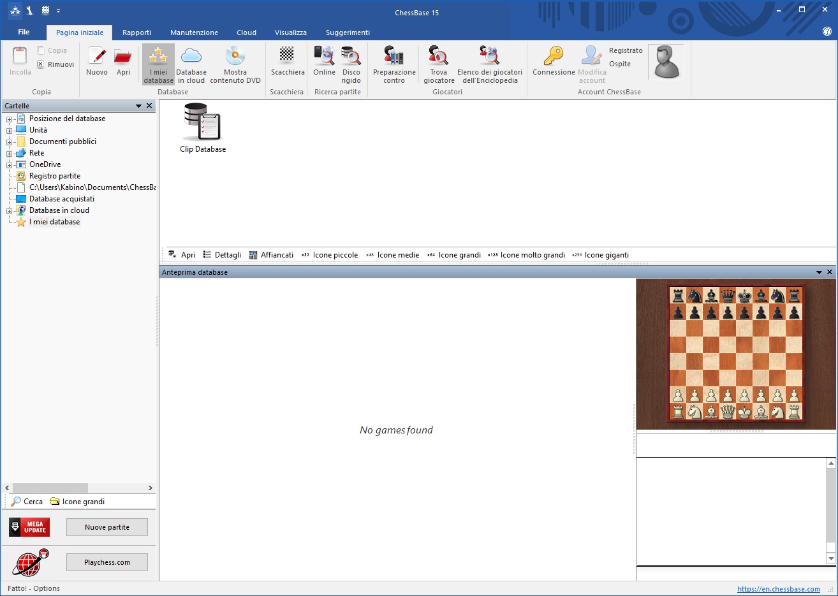Open Cartelle panel dropdown arrow
The width and height of the screenshot is (838, 596).
click(x=138, y=106)
